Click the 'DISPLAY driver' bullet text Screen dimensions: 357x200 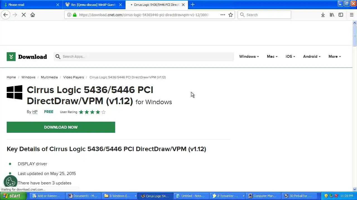[32, 164]
